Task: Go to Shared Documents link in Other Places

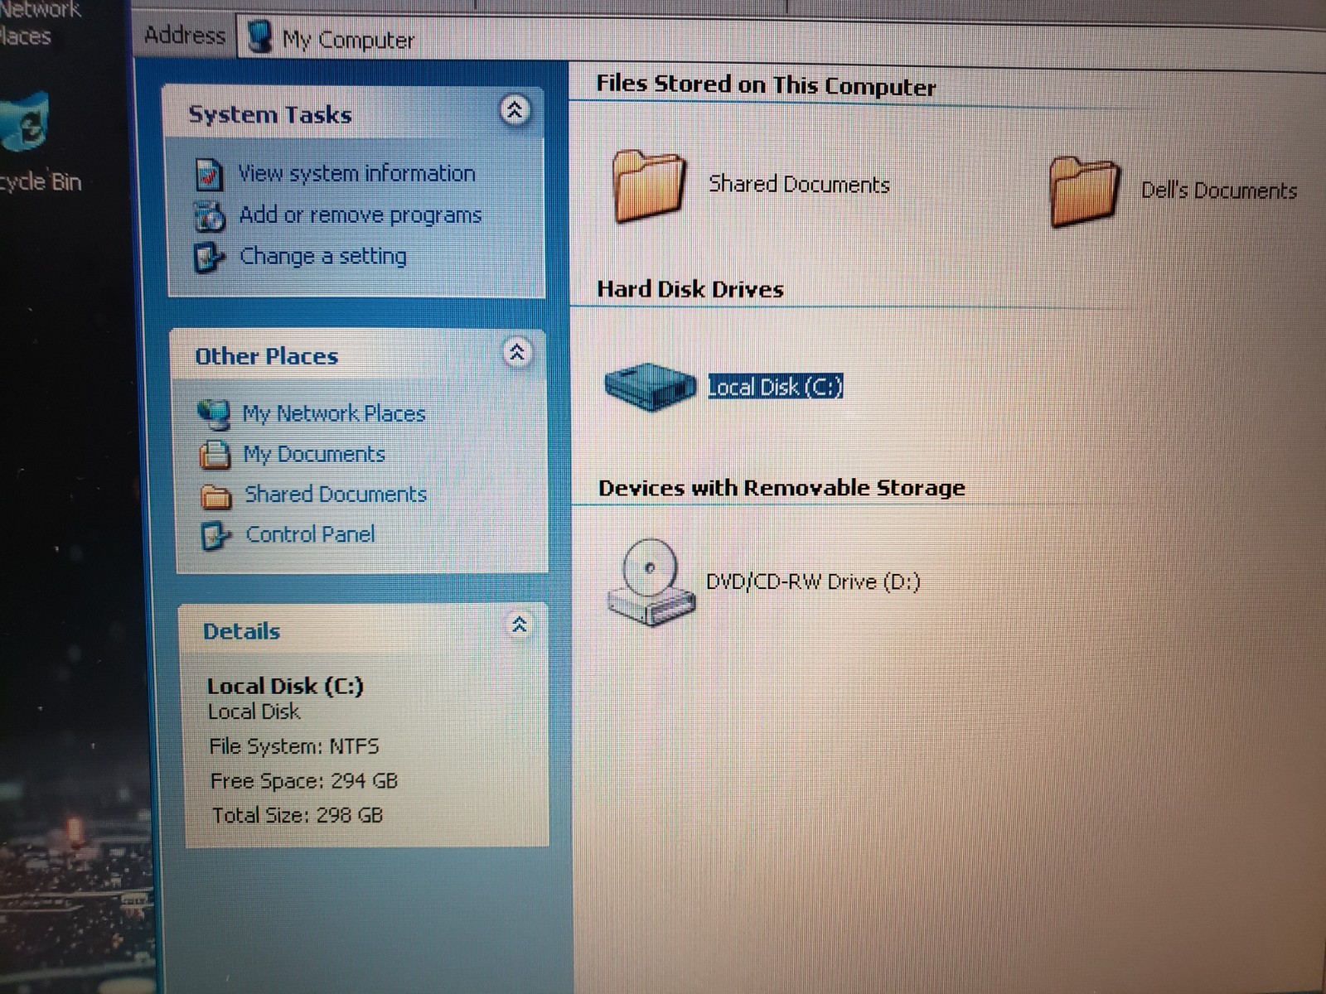Action: point(336,495)
